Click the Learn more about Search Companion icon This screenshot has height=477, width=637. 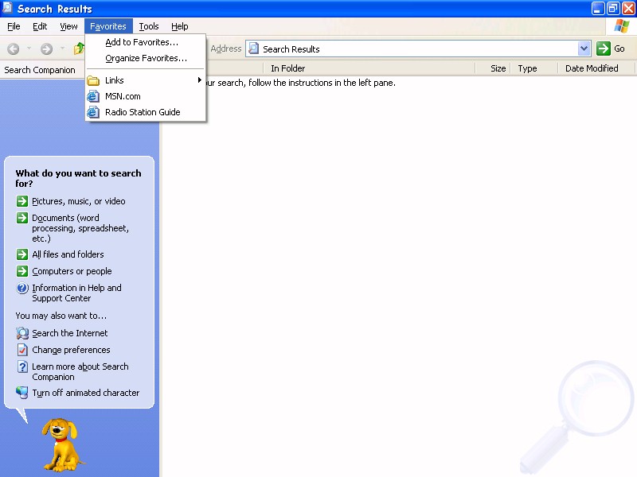22,366
